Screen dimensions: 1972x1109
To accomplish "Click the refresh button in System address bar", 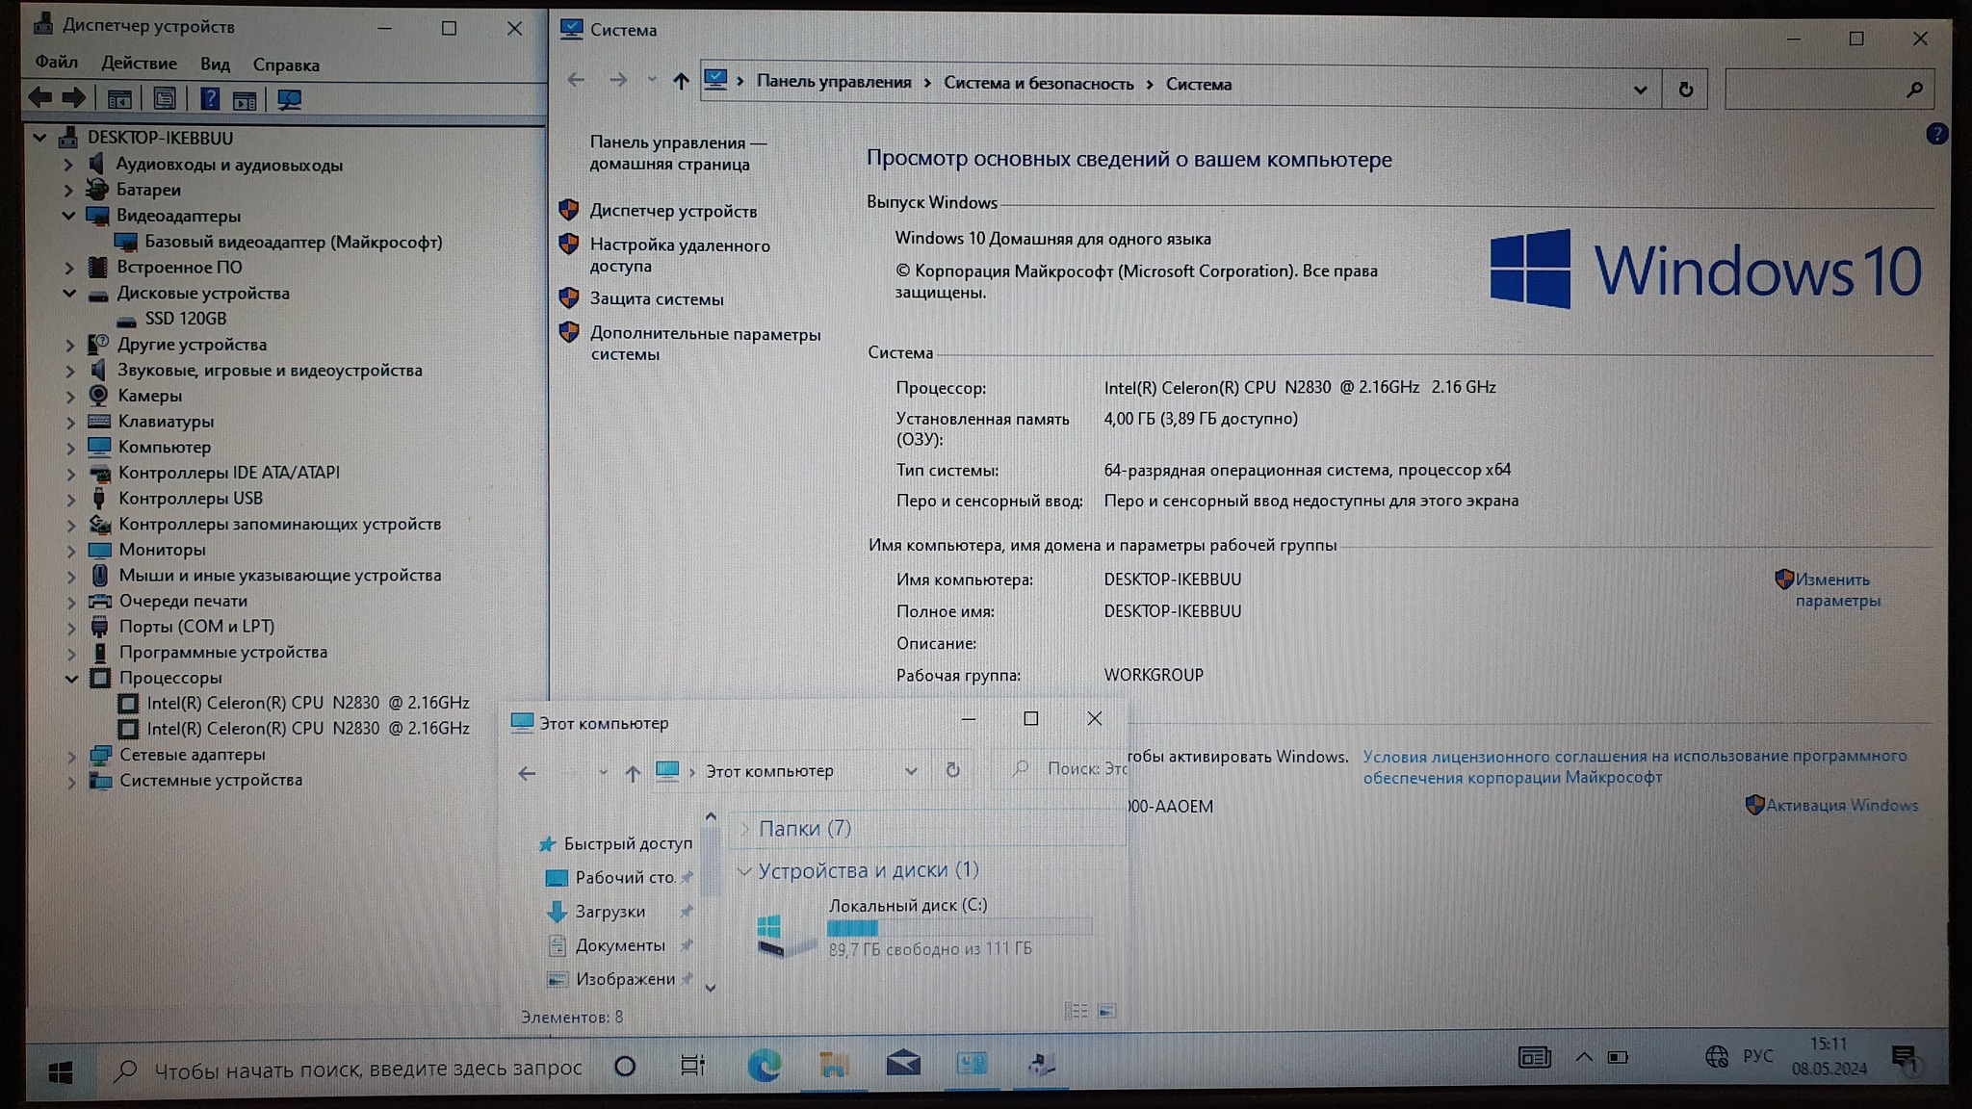I will click(x=1685, y=90).
